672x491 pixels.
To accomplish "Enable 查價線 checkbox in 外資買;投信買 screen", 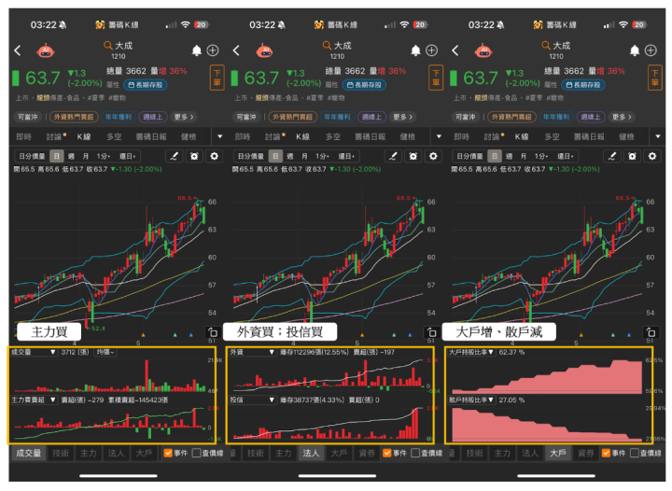I will pyautogui.click(x=415, y=453).
